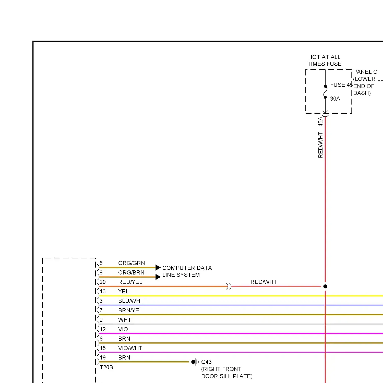Select the PANEL C label
This screenshot has height=383, width=383.
[x=365, y=72]
